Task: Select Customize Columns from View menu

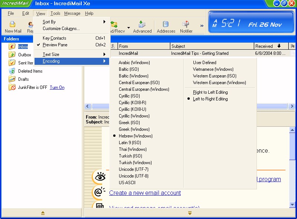Action: click(x=61, y=29)
